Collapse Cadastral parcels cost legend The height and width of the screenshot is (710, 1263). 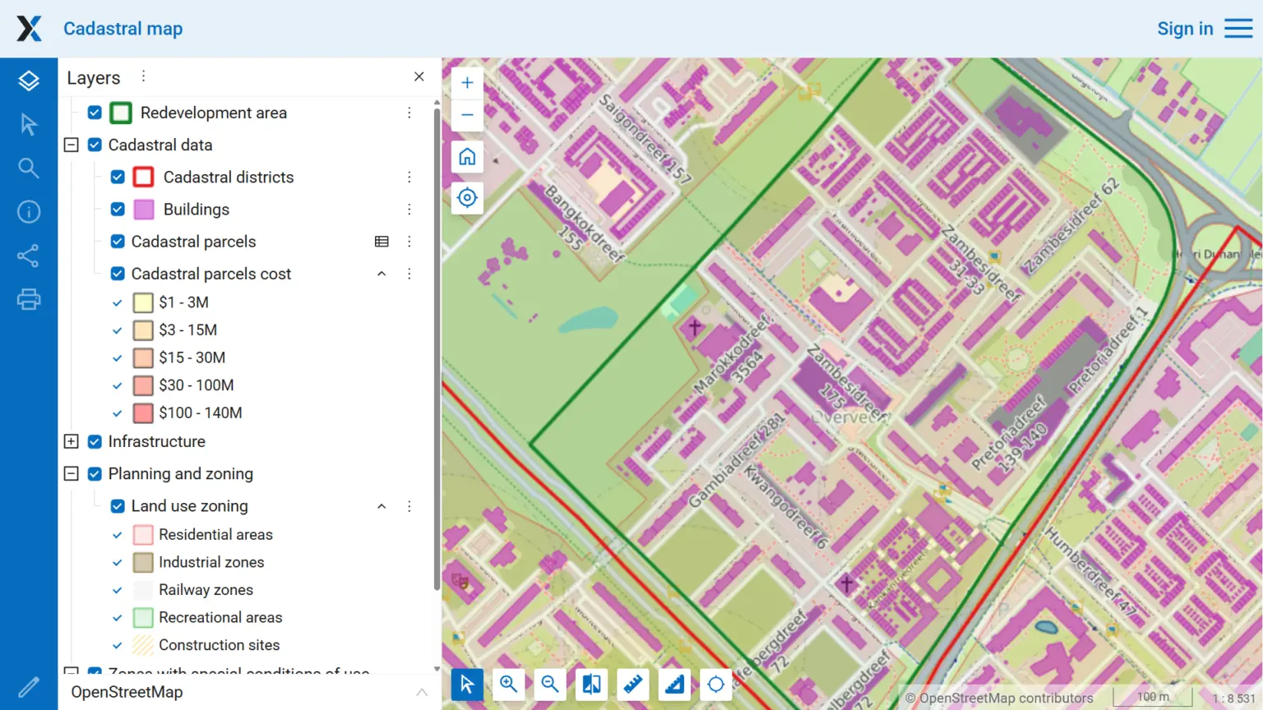pos(382,274)
